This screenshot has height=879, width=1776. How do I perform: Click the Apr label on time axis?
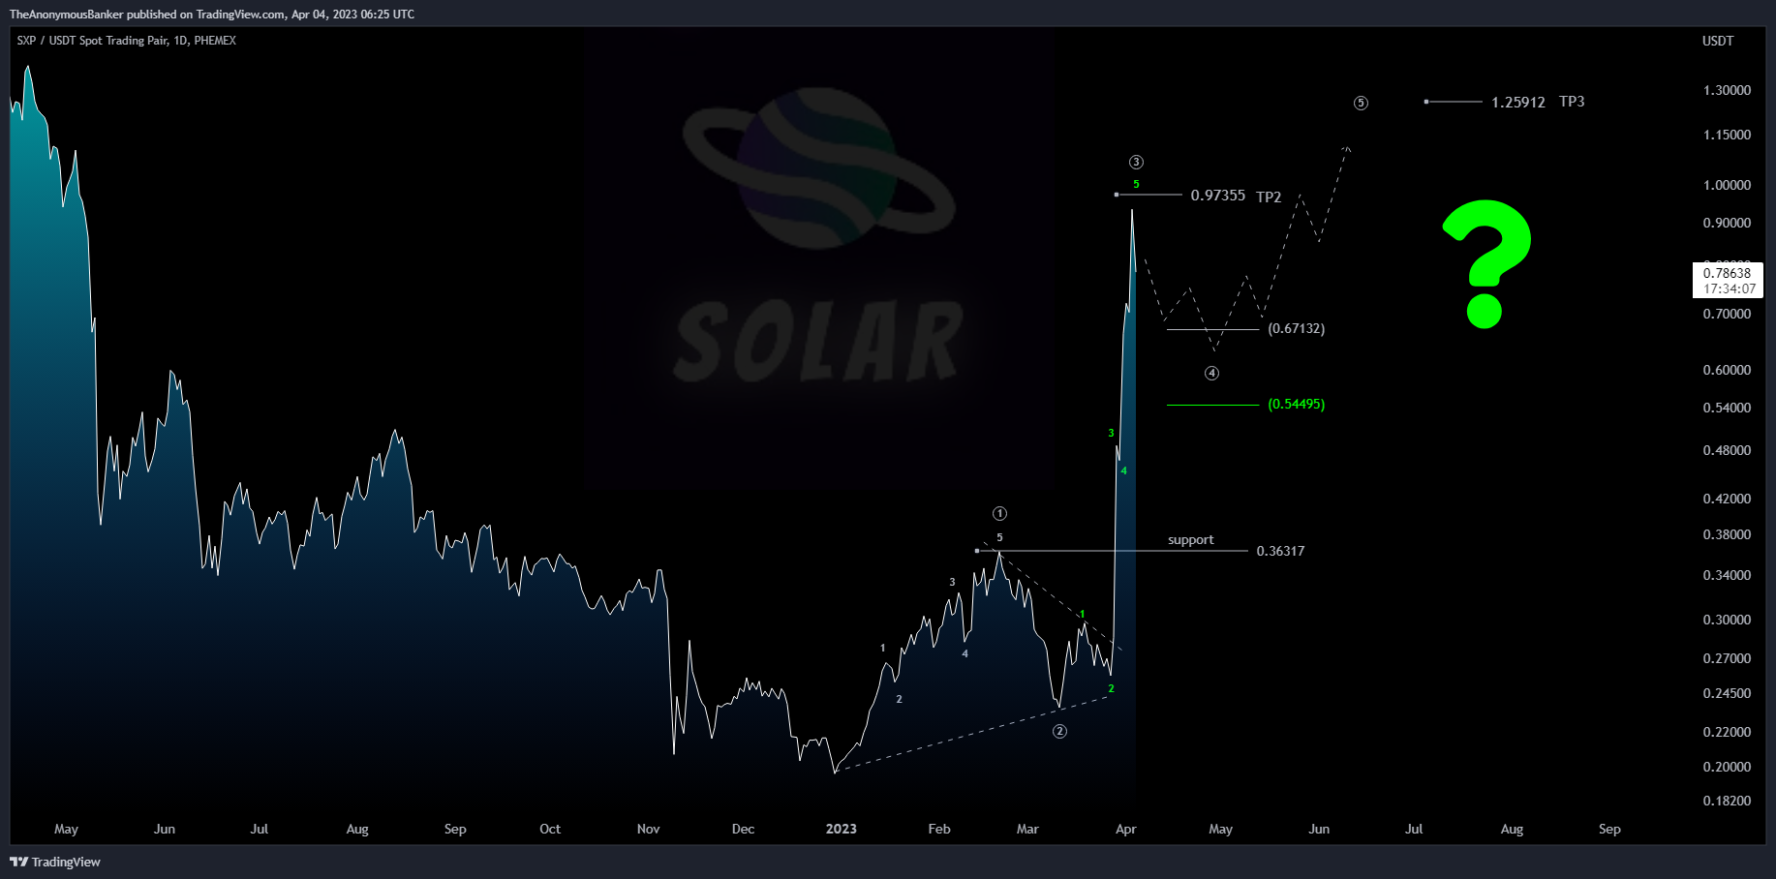click(1125, 829)
